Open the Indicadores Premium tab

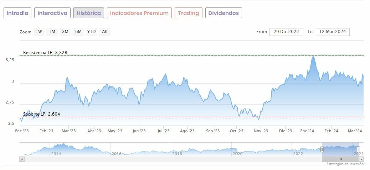tap(139, 13)
